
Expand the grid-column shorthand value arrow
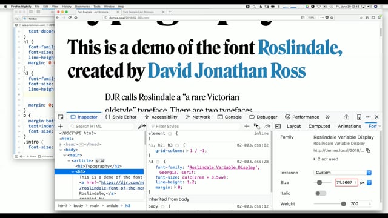point(187,151)
